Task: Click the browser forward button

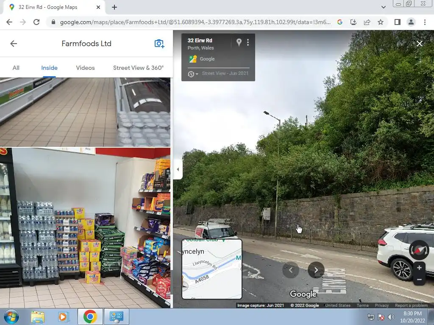Action: point(23,22)
